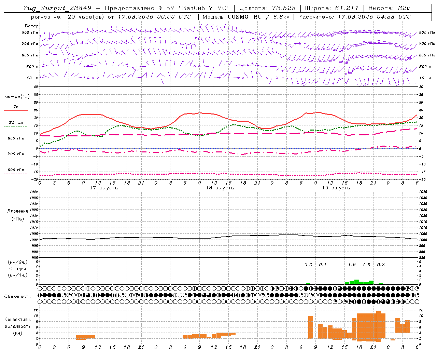The width and height of the screenshot is (437, 350).
Task: Click the solid red '2м' legend line
Action: tap(16, 110)
